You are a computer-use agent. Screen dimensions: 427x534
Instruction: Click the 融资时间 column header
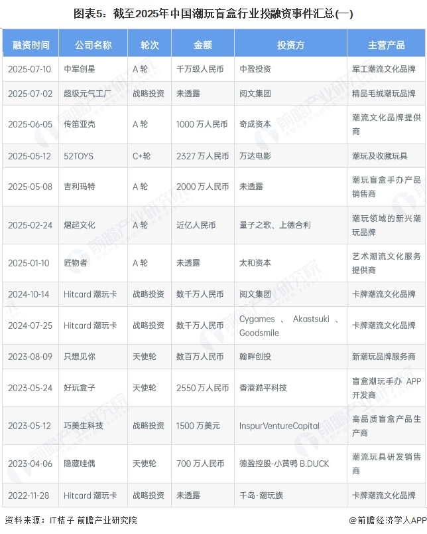coord(30,45)
